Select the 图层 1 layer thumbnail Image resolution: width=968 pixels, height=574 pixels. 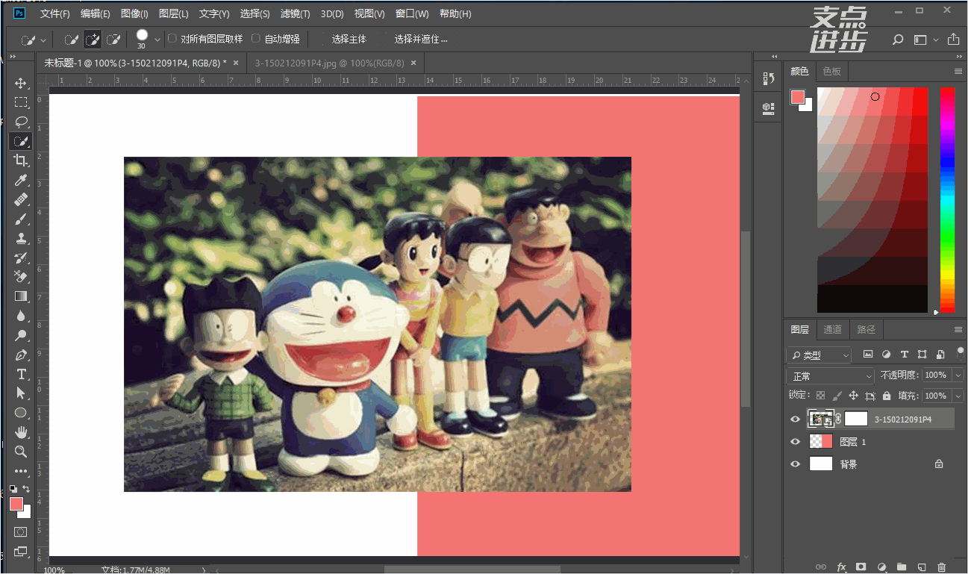tap(821, 442)
